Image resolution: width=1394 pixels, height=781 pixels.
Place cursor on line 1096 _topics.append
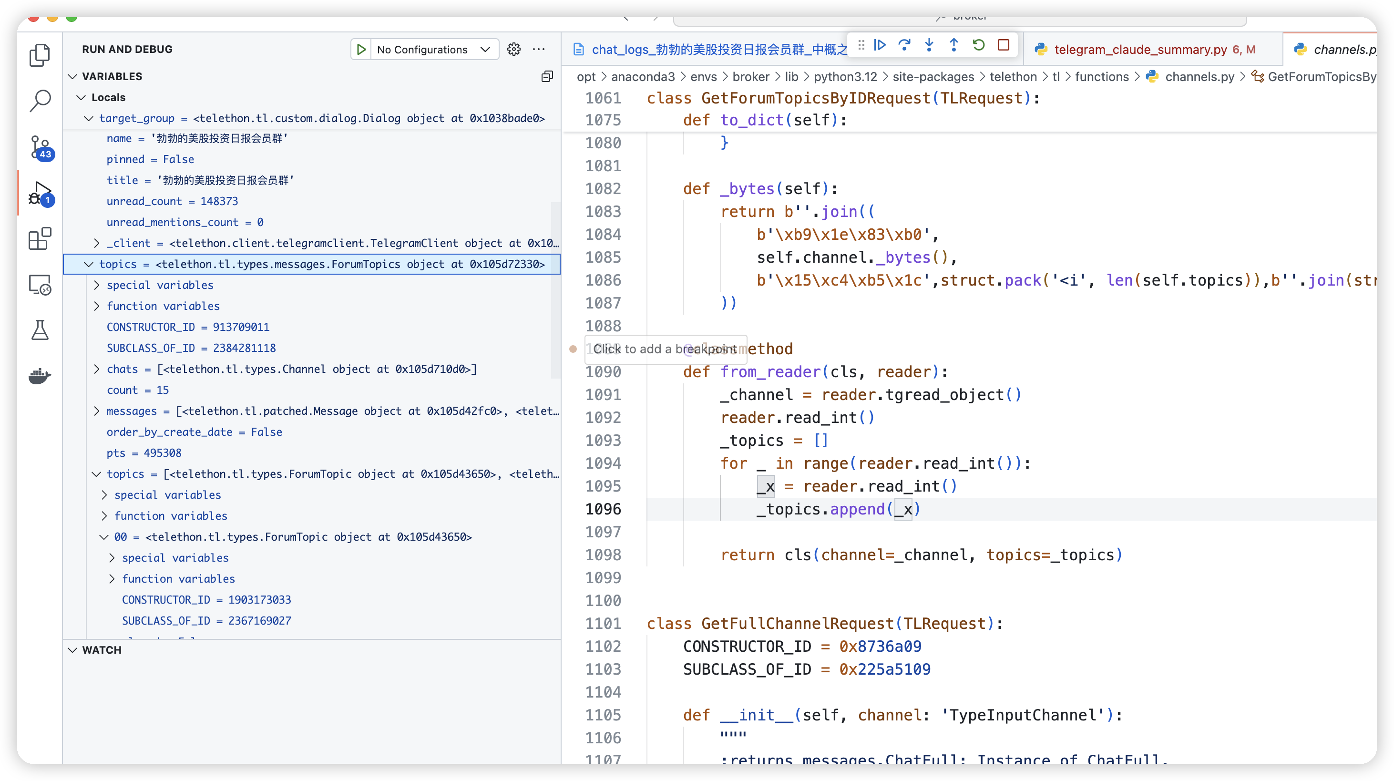(x=838, y=509)
